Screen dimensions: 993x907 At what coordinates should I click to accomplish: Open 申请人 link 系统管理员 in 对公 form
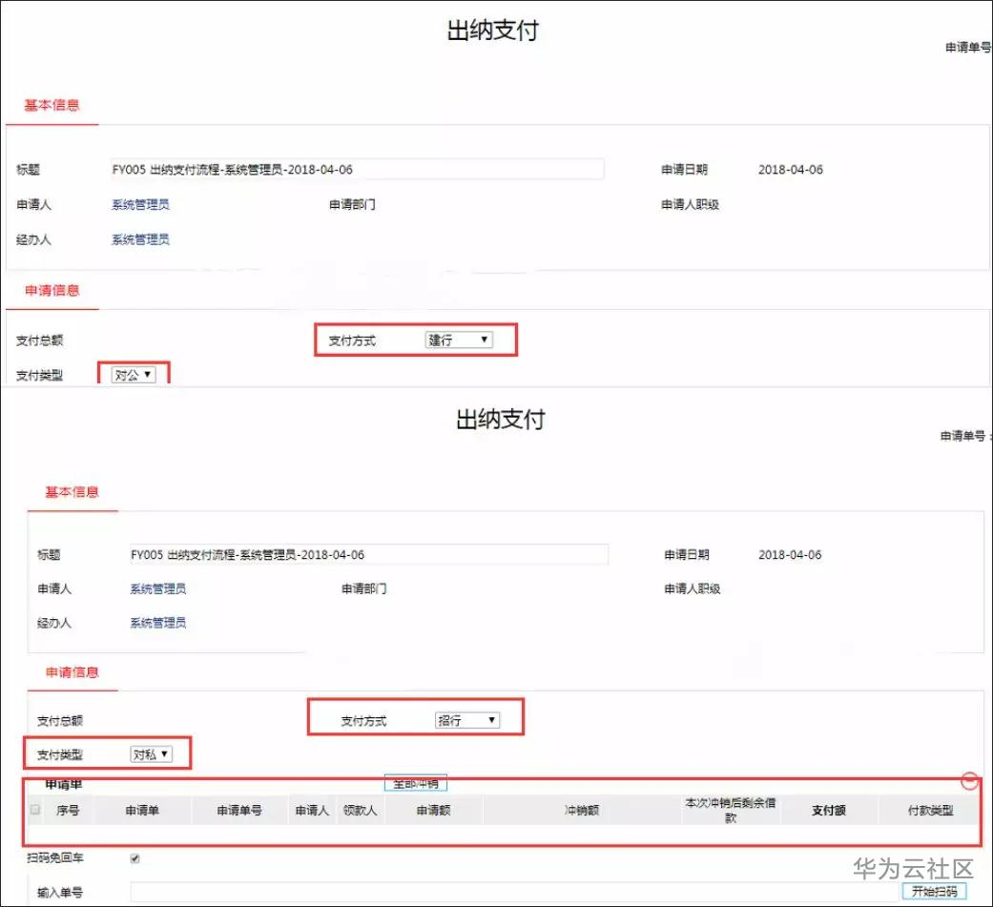click(x=140, y=205)
